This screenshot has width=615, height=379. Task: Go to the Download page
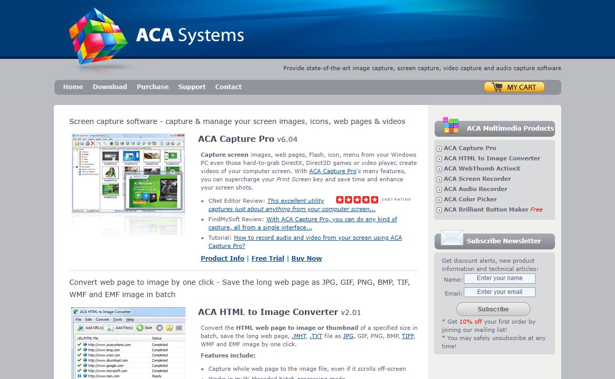[x=110, y=87]
